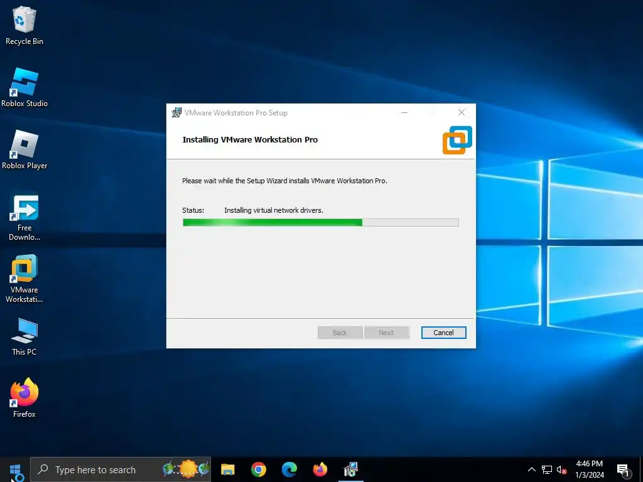Click the disabled Next button
This screenshot has height=482, width=643.
[x=386, y=333]
